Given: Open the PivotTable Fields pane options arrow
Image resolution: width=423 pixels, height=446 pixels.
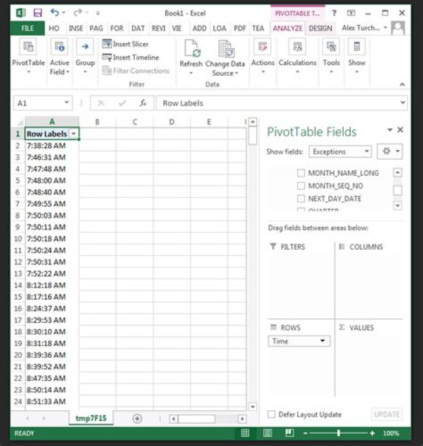Looking at the screenshot, I should point(390,130).
